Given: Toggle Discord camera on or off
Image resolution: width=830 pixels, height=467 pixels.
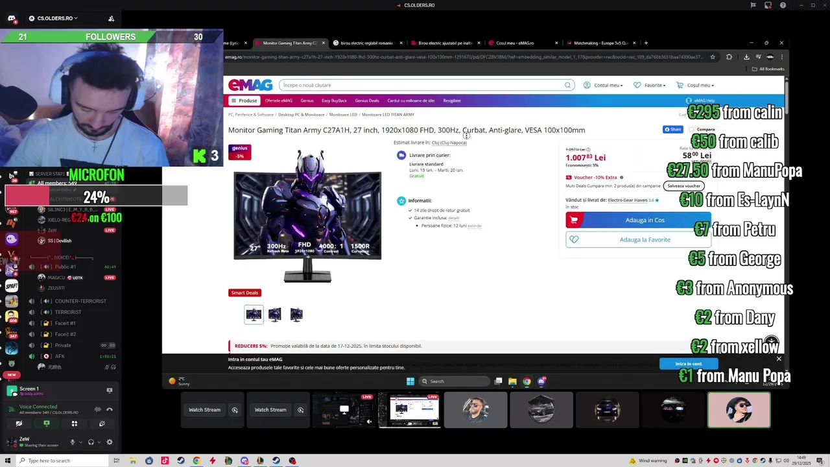Looking at the screenshot, I should click(x=19, y=424).
